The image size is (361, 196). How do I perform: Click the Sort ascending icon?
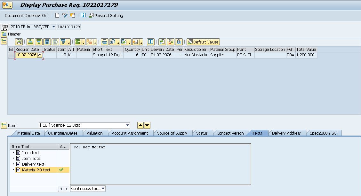coord(30,42)
